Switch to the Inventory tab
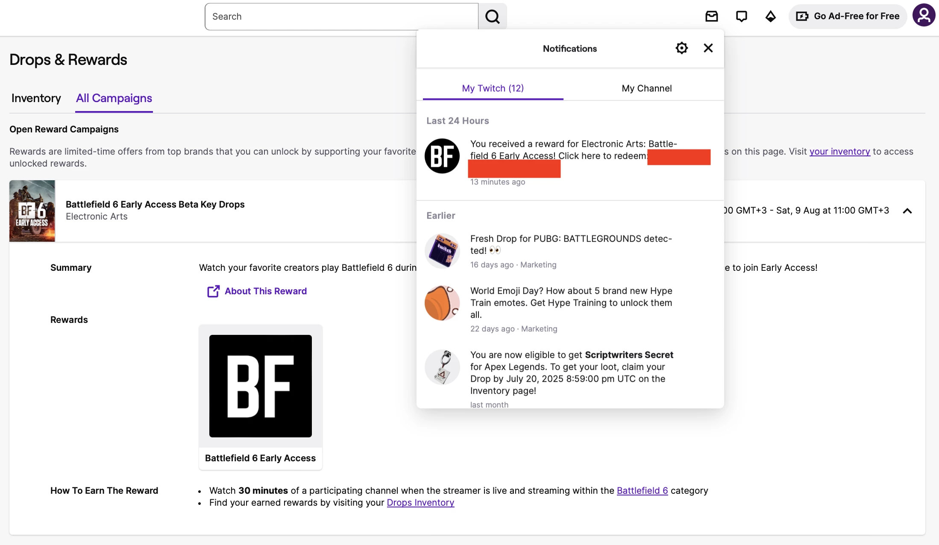Screen dimensions: 939x545 (x=36, y=98)
